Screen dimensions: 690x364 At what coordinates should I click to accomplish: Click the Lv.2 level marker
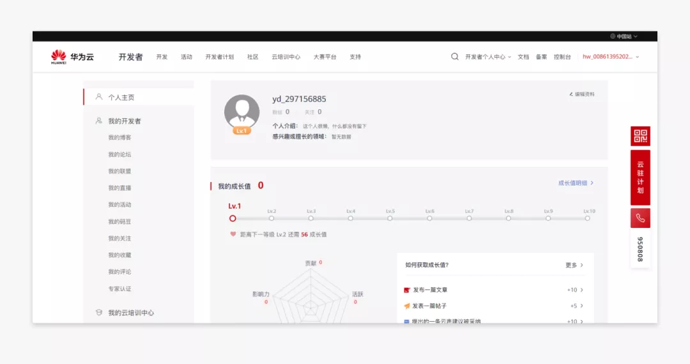tap(272, 218)
